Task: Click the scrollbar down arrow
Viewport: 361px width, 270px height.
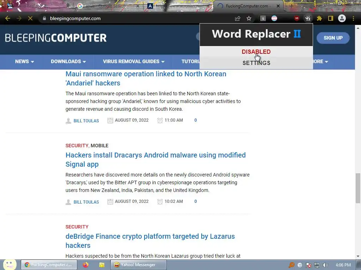Action: point(358,256)
